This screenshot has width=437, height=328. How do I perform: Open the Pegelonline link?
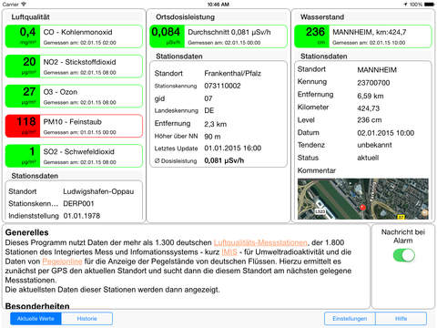[x=62, y=261]
